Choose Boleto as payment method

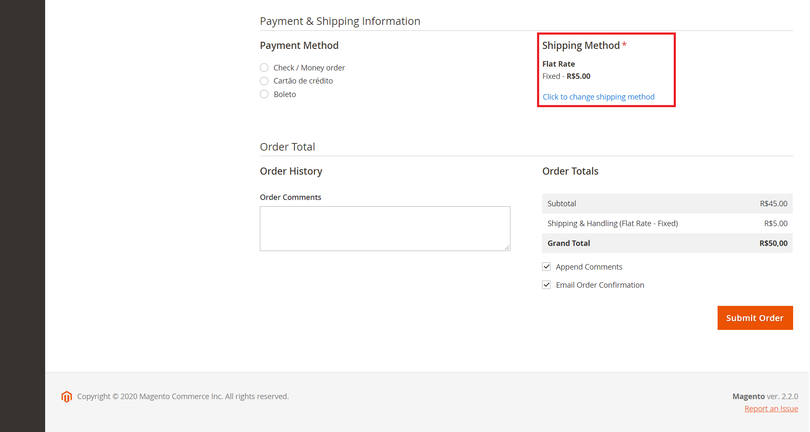(x=264, y=94)
